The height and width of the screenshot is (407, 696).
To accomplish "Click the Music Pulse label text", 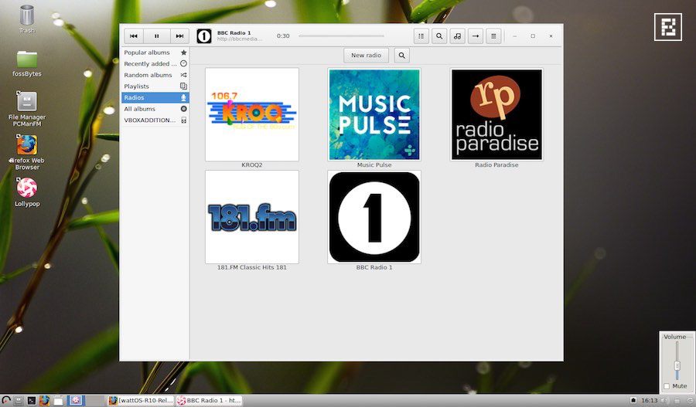I will pos(374,165).
